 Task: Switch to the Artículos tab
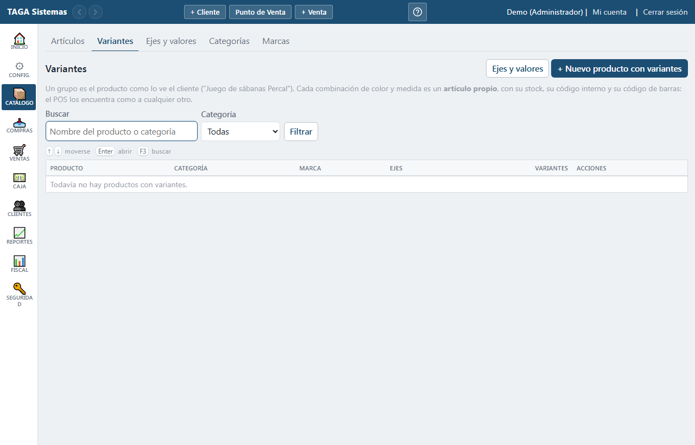coord(68,41)
